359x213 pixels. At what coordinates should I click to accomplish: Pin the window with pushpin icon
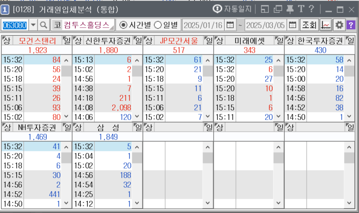click(x=290, y=9)
